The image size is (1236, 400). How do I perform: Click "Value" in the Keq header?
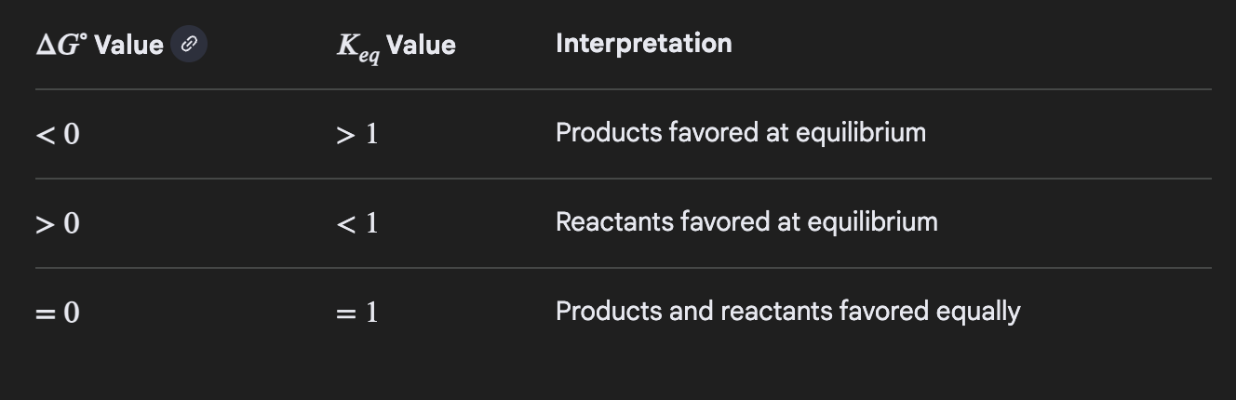click(421, 45)
